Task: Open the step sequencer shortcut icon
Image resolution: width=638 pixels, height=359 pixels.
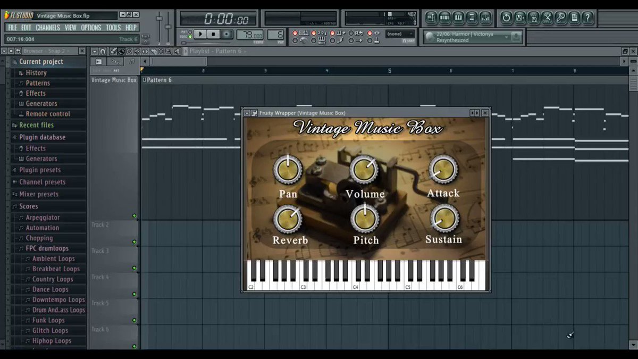Action: 445,18
